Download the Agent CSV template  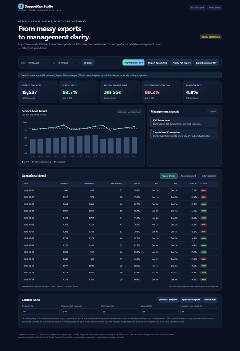[x=191, y=300]
